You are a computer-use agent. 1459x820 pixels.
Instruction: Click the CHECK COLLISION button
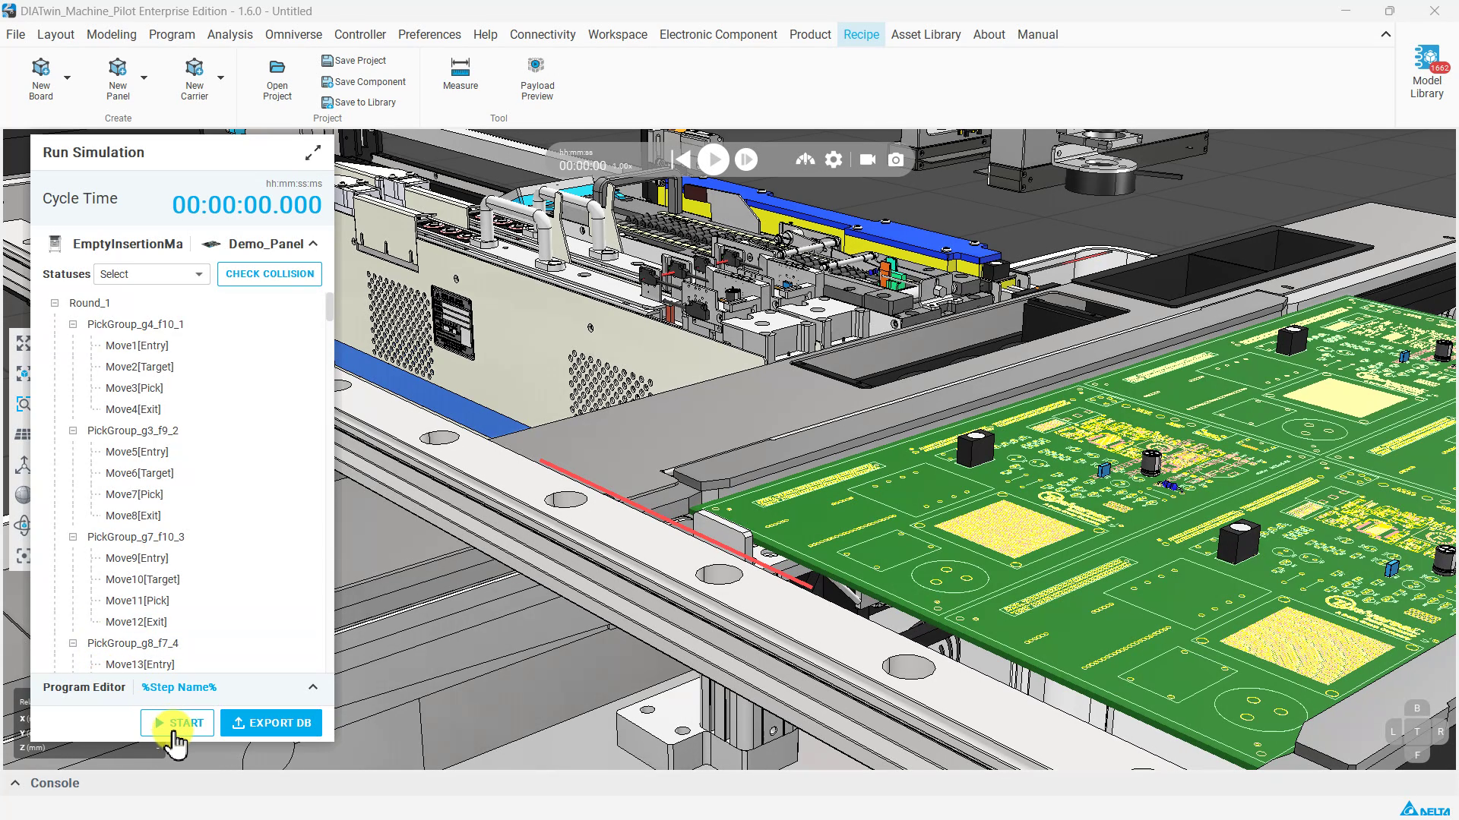click(270, 274)
